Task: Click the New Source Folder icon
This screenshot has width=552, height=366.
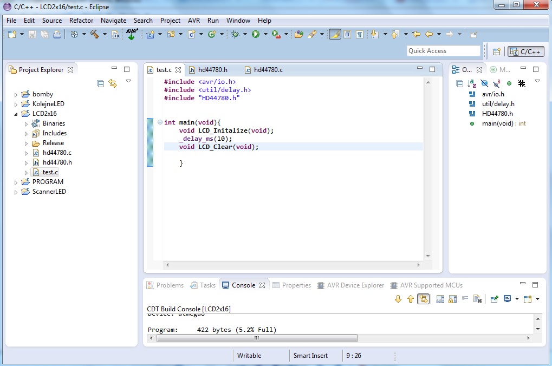Action: (171, 34)
